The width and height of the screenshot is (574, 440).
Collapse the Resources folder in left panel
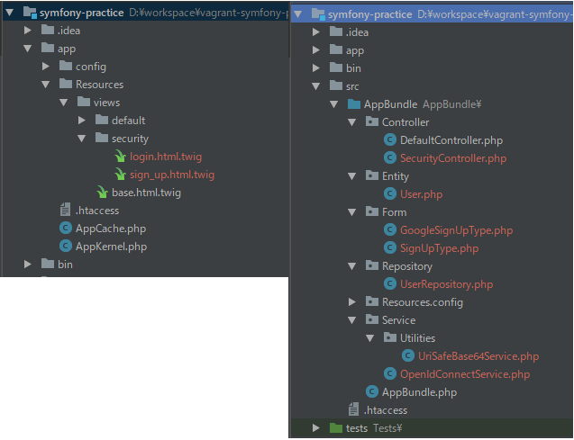pyautogui.click(x=45, y=85)
